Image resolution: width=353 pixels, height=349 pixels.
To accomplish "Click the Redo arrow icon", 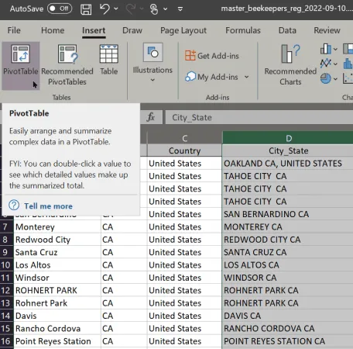I will 131,9.
